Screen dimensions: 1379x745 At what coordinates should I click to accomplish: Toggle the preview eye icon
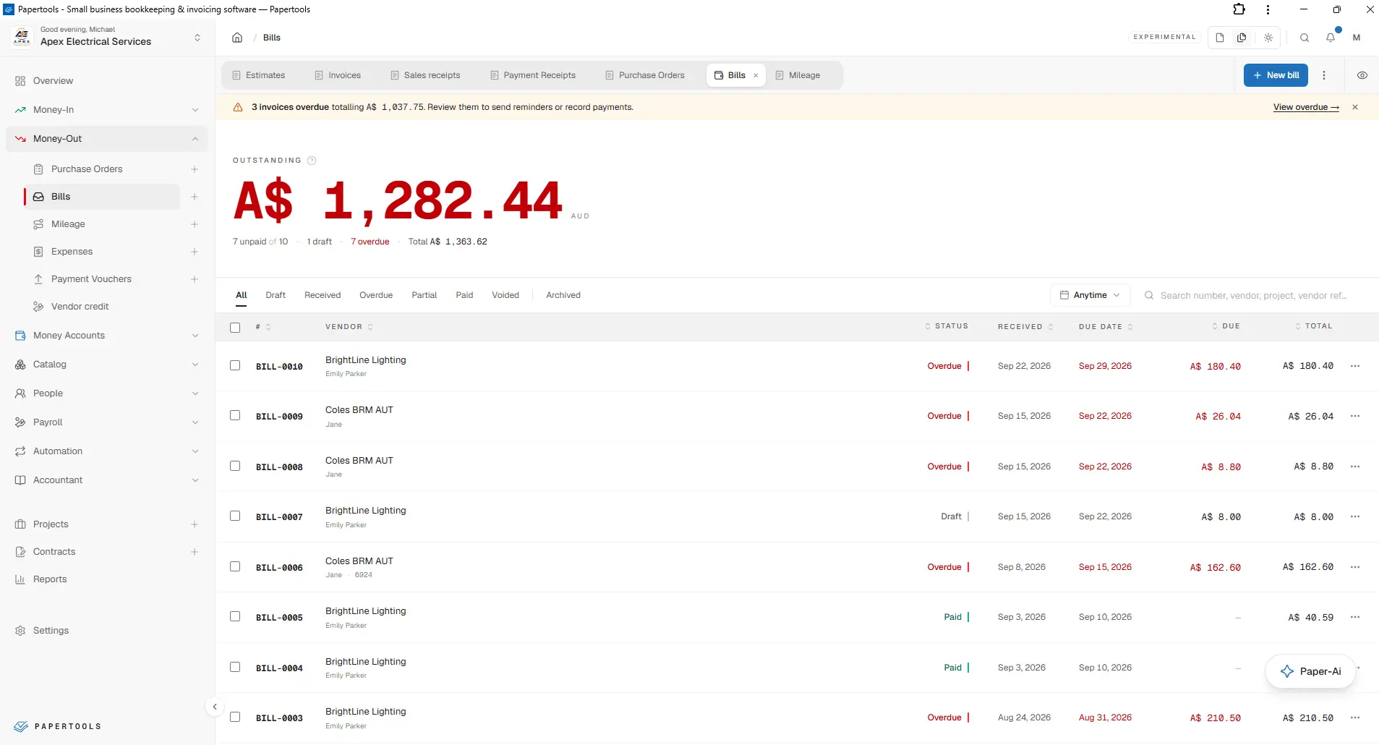pos(1362,75)
